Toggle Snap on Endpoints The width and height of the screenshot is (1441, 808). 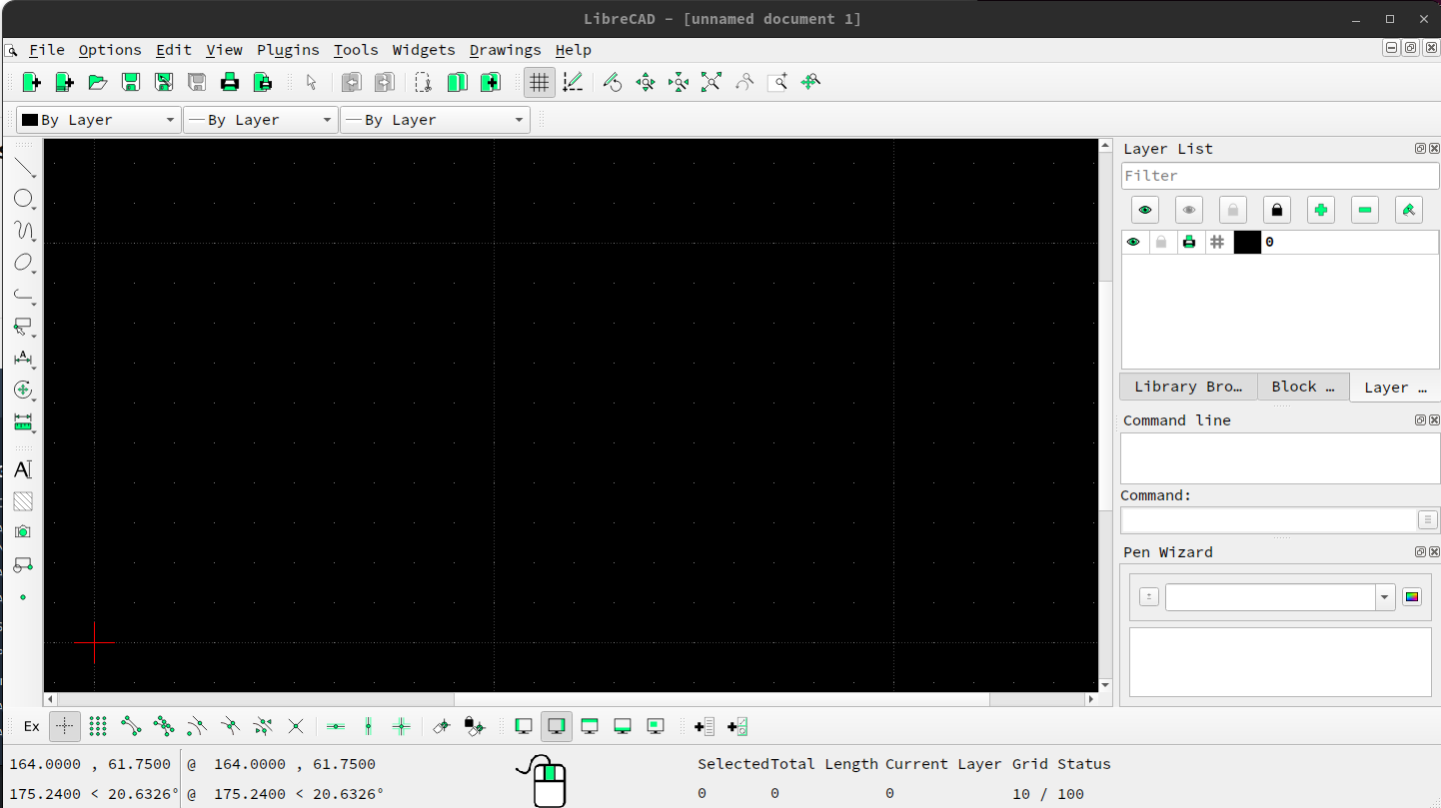pyautogui.click(x=131, y=726)
